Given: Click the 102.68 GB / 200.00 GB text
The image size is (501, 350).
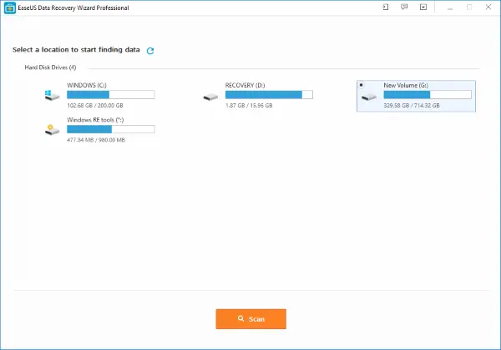Looking at the screenshot, I should point(95,106).
